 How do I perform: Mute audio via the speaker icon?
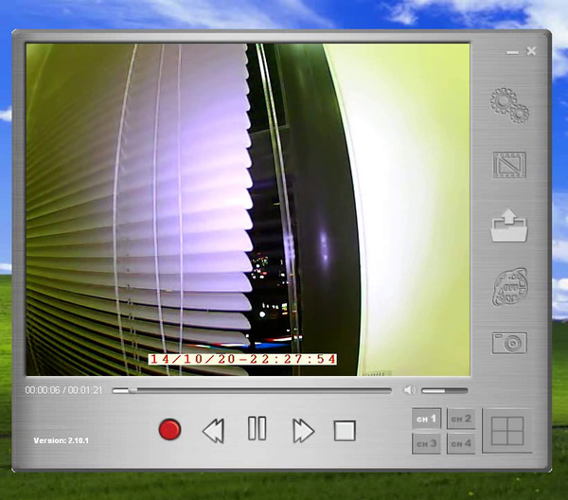(410, 390)
